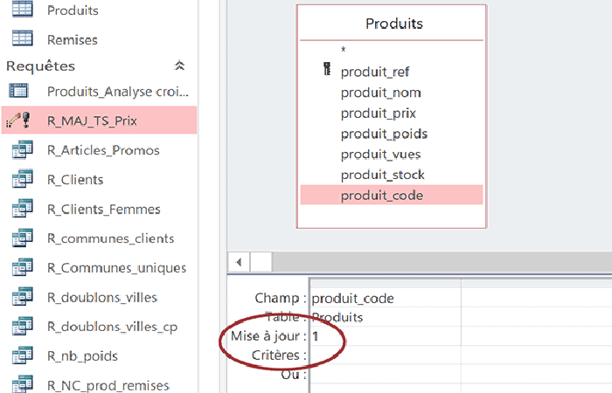Click the R_nb_poids query icon

(22, 355)
